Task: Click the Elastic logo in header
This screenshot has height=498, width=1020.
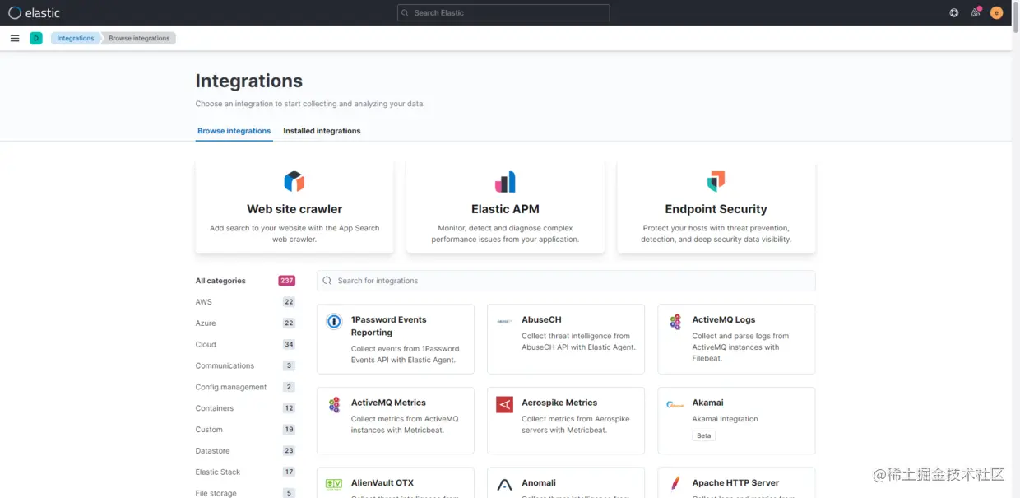Action: click(34, 12)
